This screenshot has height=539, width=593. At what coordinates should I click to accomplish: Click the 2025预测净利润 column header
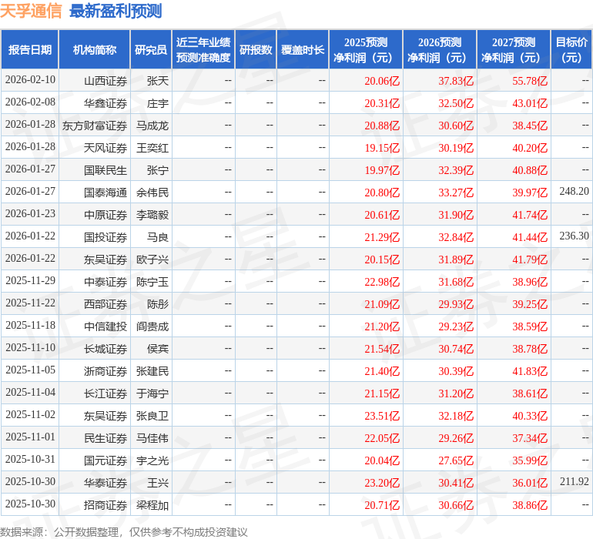coord(366,50)
